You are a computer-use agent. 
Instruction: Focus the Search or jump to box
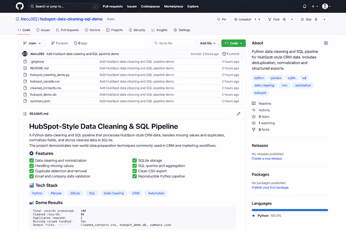click(x=64, y=6)
